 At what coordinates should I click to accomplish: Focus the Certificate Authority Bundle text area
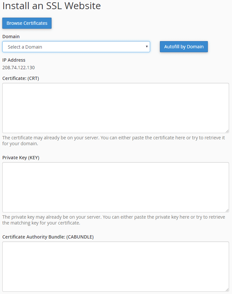tap(116, 266)
